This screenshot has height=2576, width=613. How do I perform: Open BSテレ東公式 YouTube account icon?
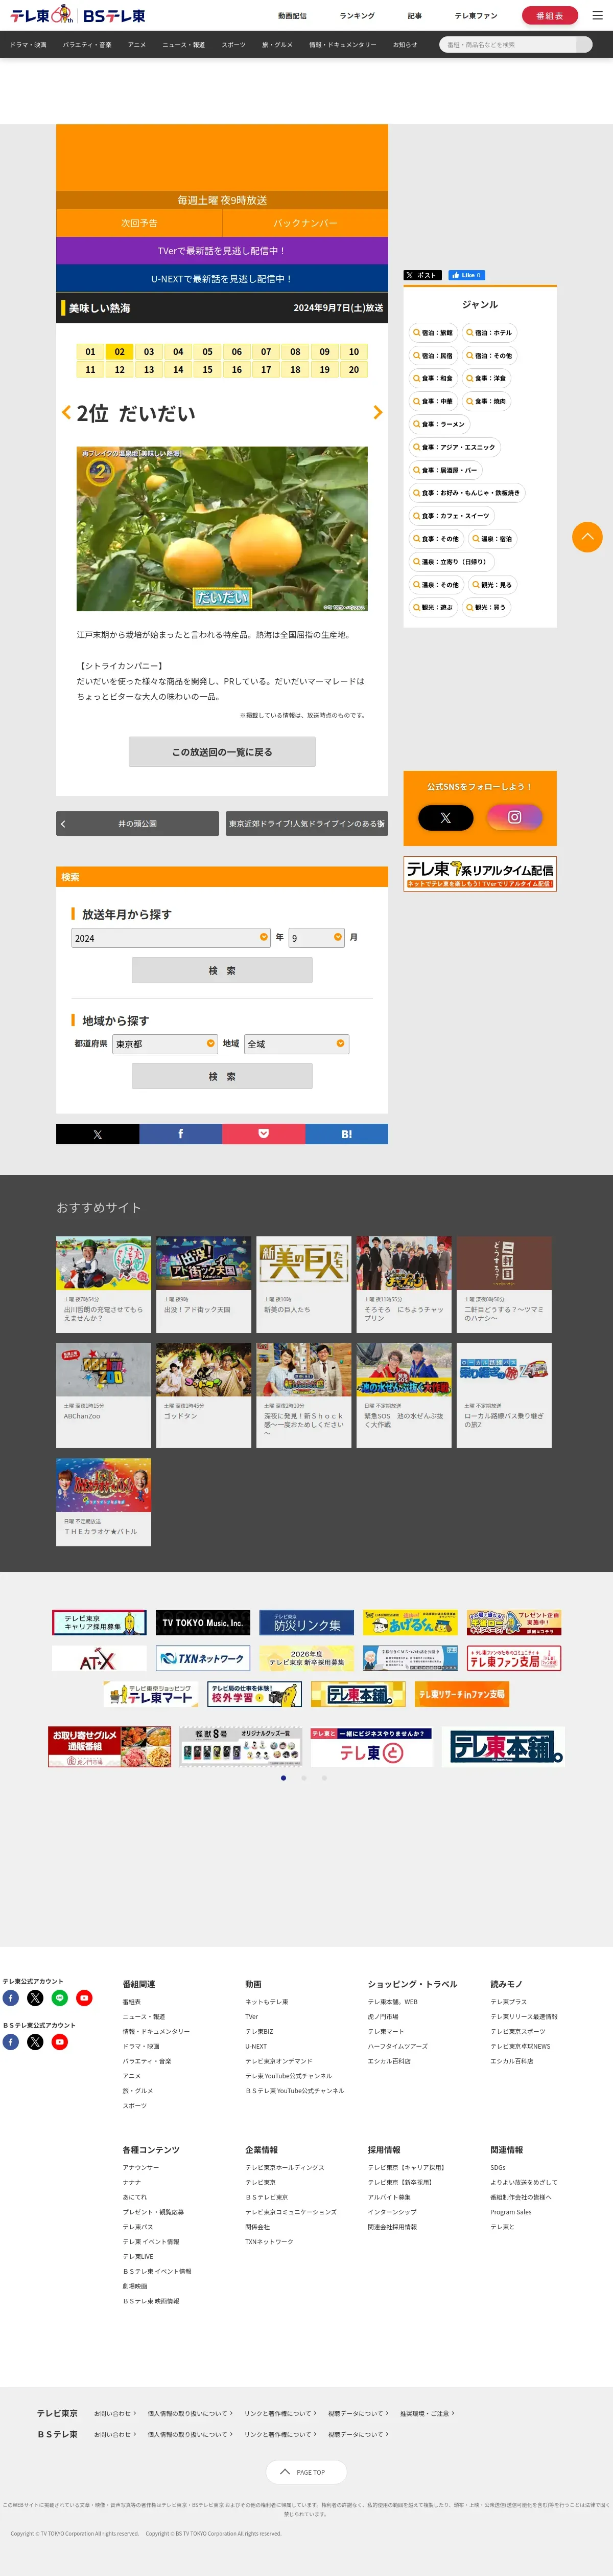point(60,2042)
